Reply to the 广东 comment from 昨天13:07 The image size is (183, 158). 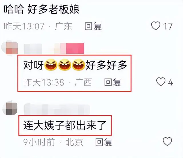click(x=93, y=26)
